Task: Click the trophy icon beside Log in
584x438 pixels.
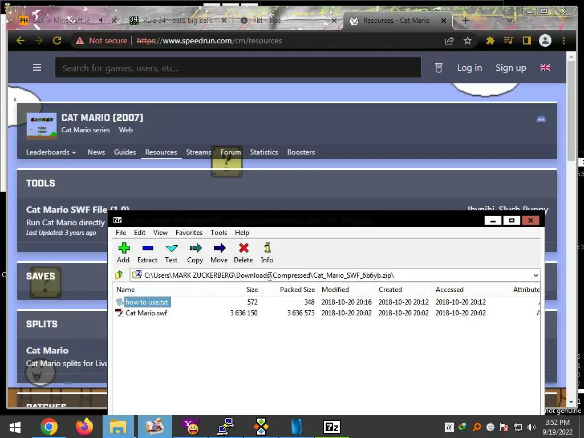Action: tap(439, 68)
